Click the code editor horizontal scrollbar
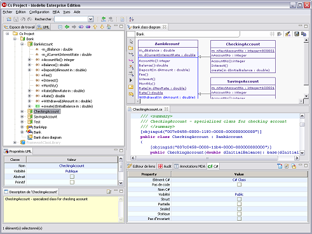Image resolution: width=312 pixels, height=234 pixels. point(207,158)
